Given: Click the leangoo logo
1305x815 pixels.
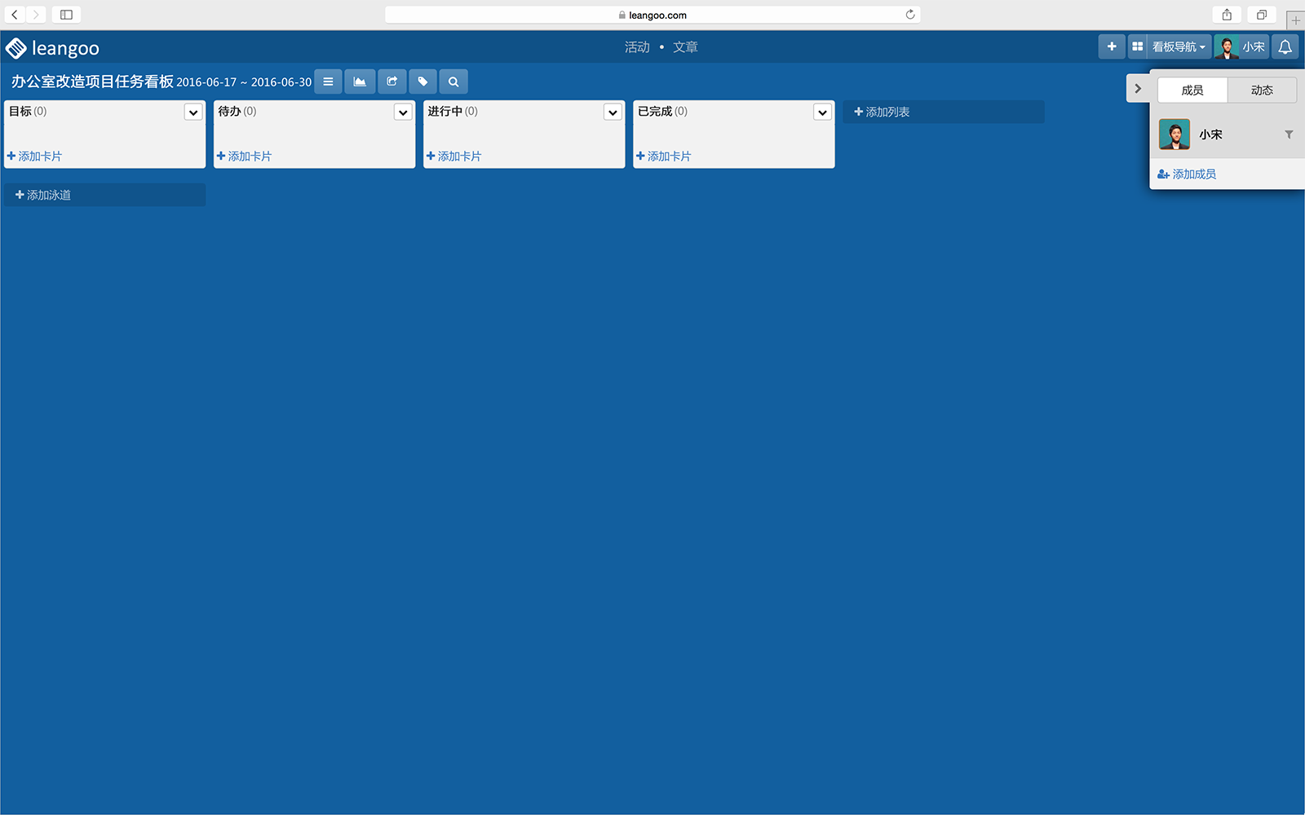Looking at the screenshot, I should point(52,48).
